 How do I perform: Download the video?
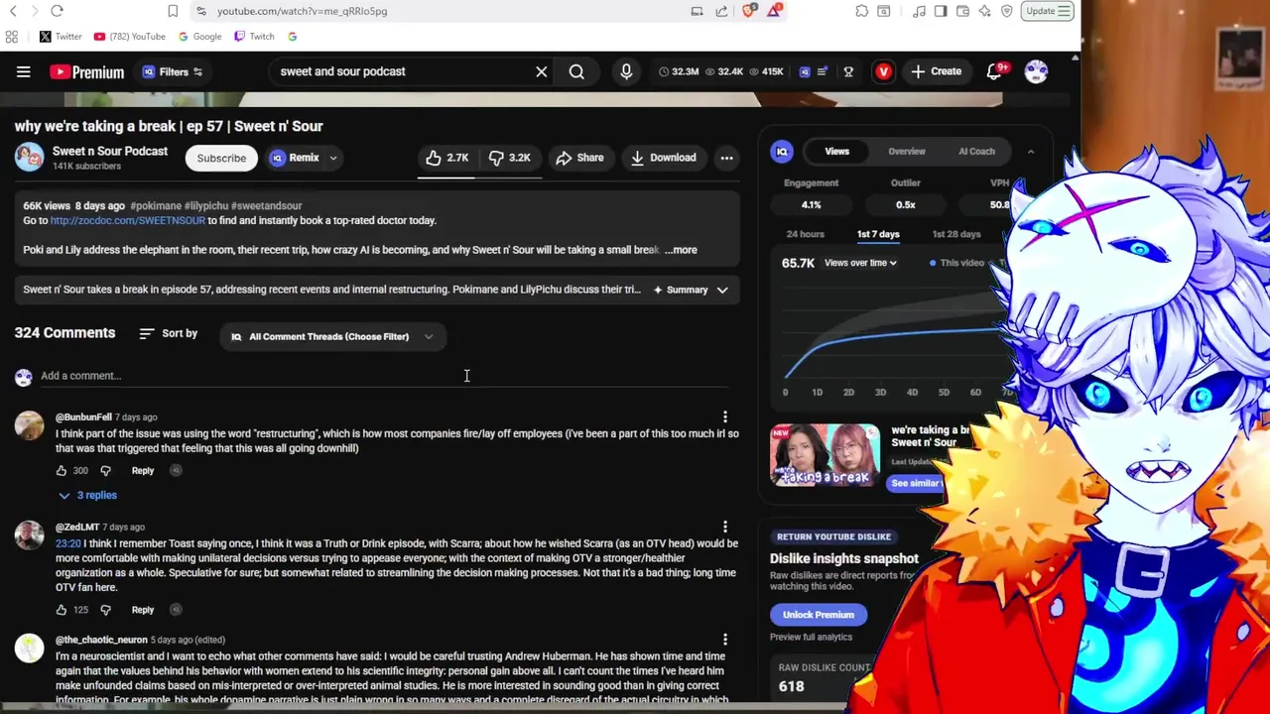point(663,158)
